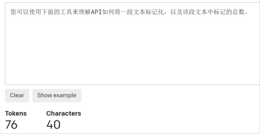
Task: Click the Tokens label
Action: point(16,114)
